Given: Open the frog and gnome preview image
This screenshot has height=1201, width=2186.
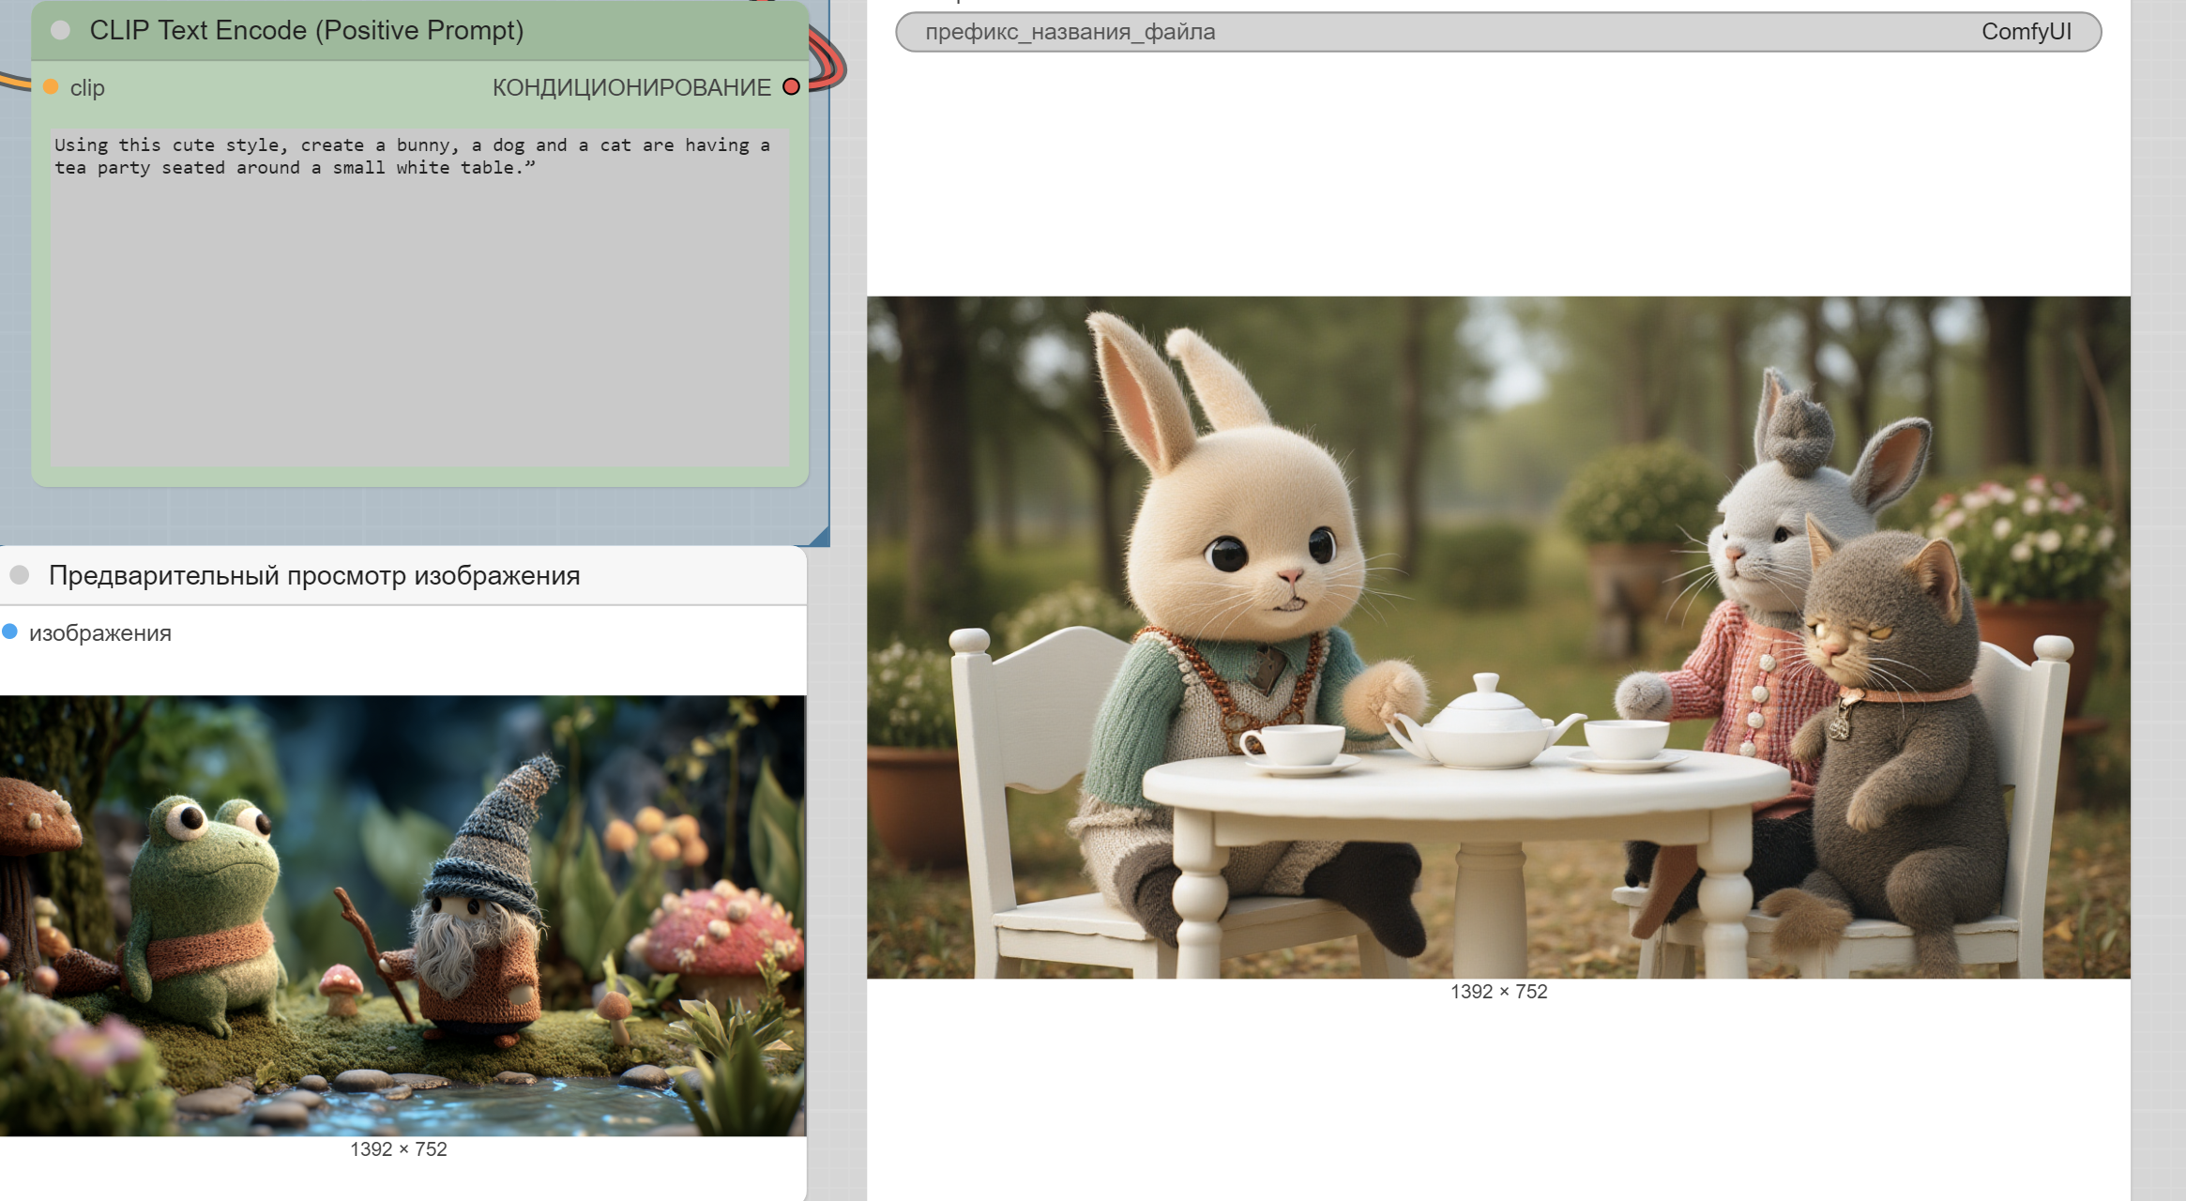Looking at the screenshot, I should (402, 915).
